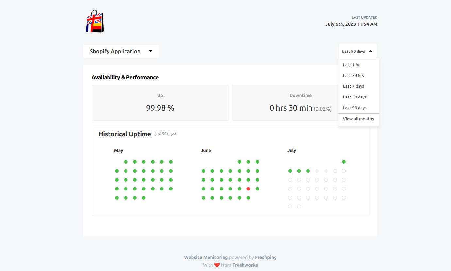Click the red heart icon in footer

click(217, 265)
